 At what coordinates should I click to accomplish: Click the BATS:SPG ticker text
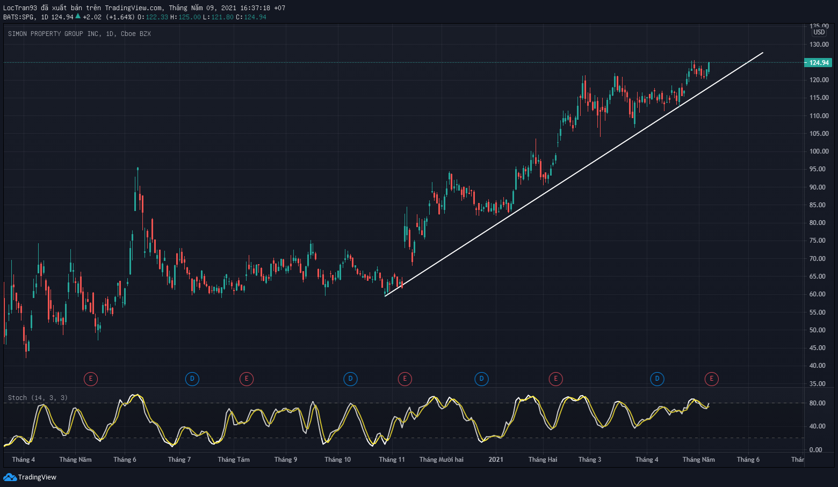19,17
